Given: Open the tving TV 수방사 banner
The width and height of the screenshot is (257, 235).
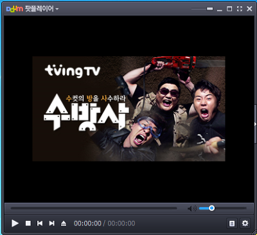Looking at the screenshot, I should (x=128, y=109).
